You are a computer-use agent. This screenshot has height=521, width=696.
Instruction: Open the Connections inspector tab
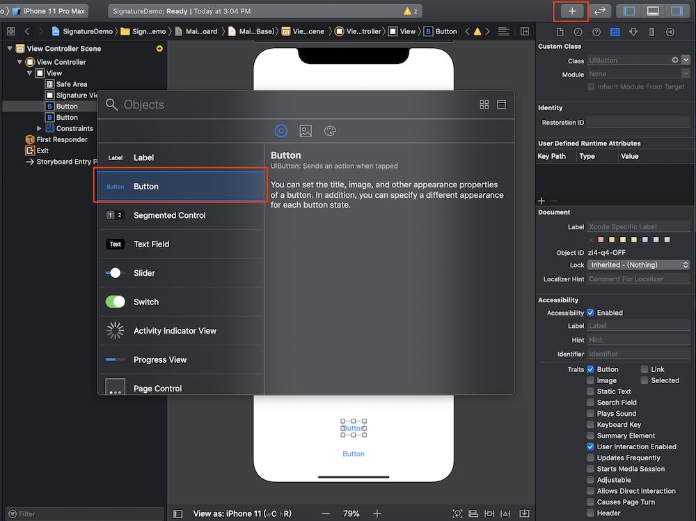[670, 31]
